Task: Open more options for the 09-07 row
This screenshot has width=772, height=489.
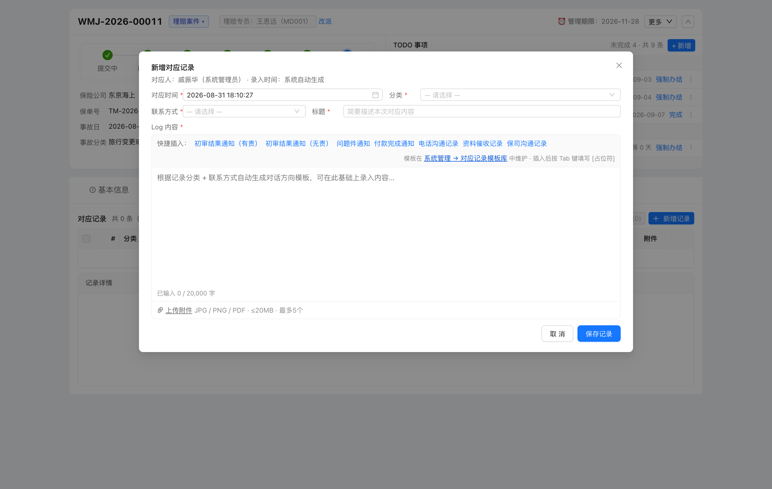Action: pyautogui.click(x=691, y=115)
